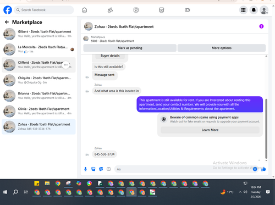Click La Morenita's seen avatar indicator
The height and width of the screenshot is (205, 275).
(x=72, y=49)
